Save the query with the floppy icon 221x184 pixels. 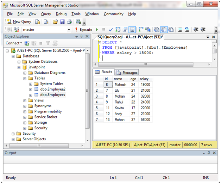pos(62,22)
